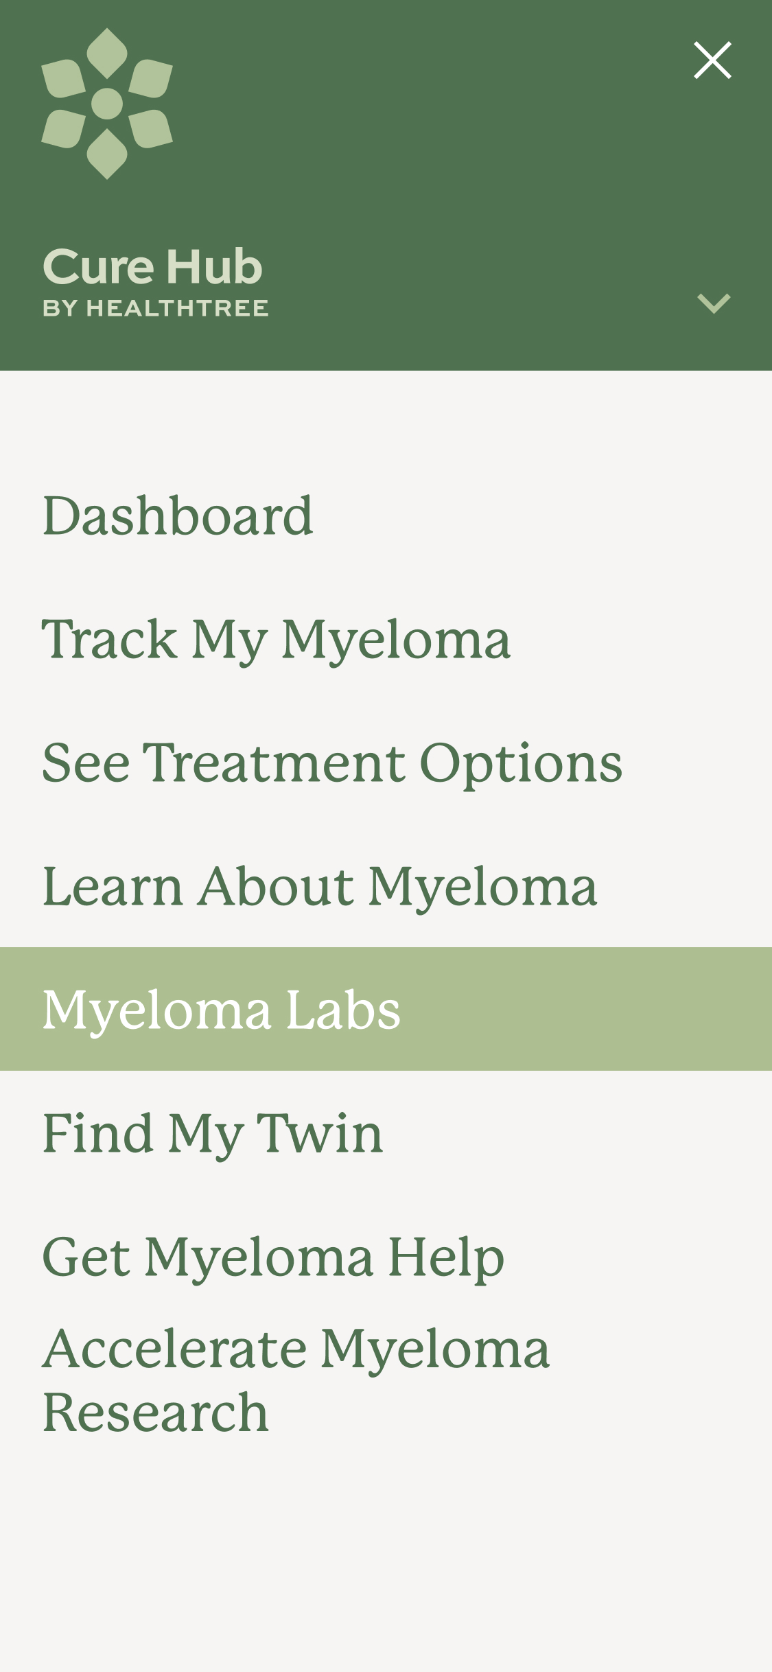Viewport: 772px width, 1672px height.
Task: Open Learn About Myeloma
Action: click(x=320, y=886)
